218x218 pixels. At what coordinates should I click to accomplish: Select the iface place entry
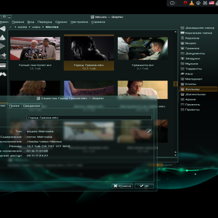(187, 74)
